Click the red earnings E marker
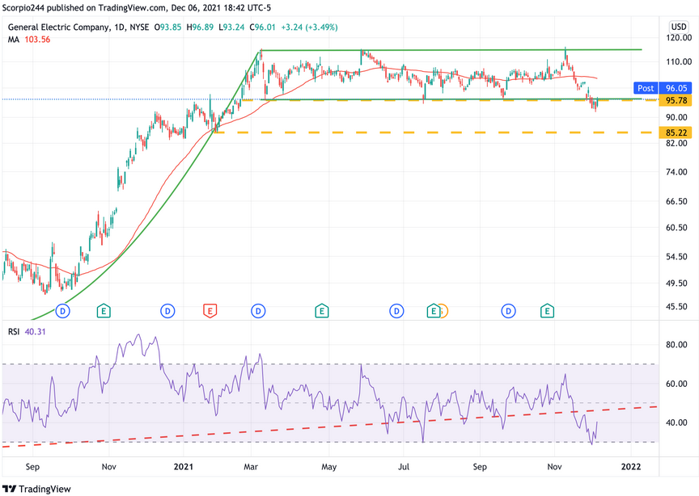 (x=210, y=311)
